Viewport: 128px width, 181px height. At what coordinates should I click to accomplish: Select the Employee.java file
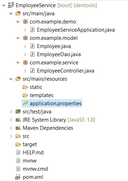click(x=54, y=46)
